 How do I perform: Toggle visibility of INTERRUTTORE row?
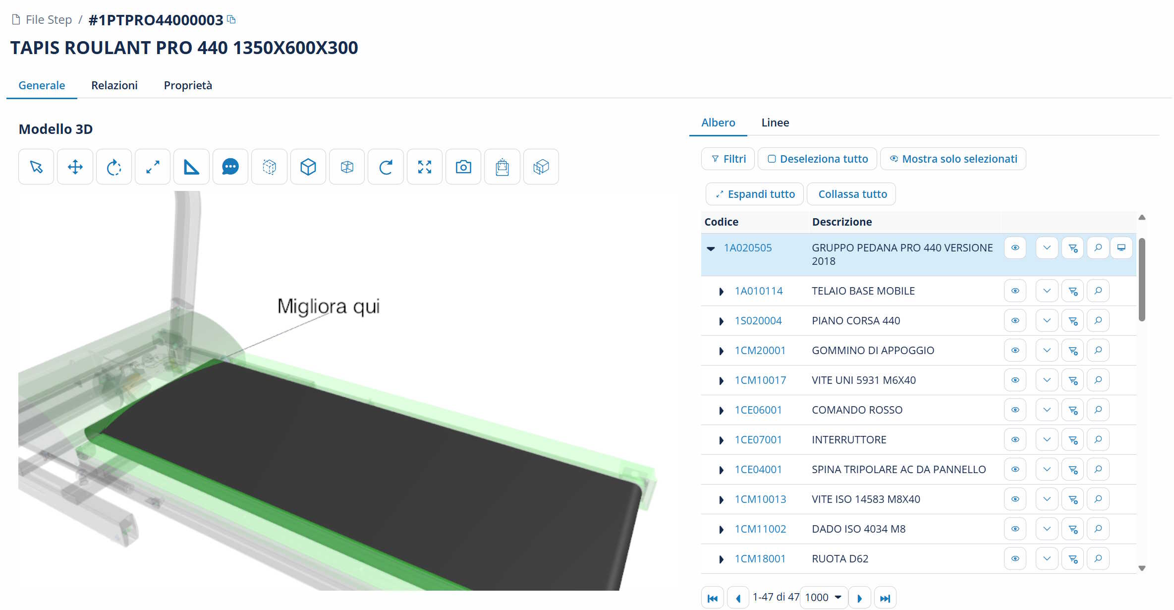coord(1015,439)
